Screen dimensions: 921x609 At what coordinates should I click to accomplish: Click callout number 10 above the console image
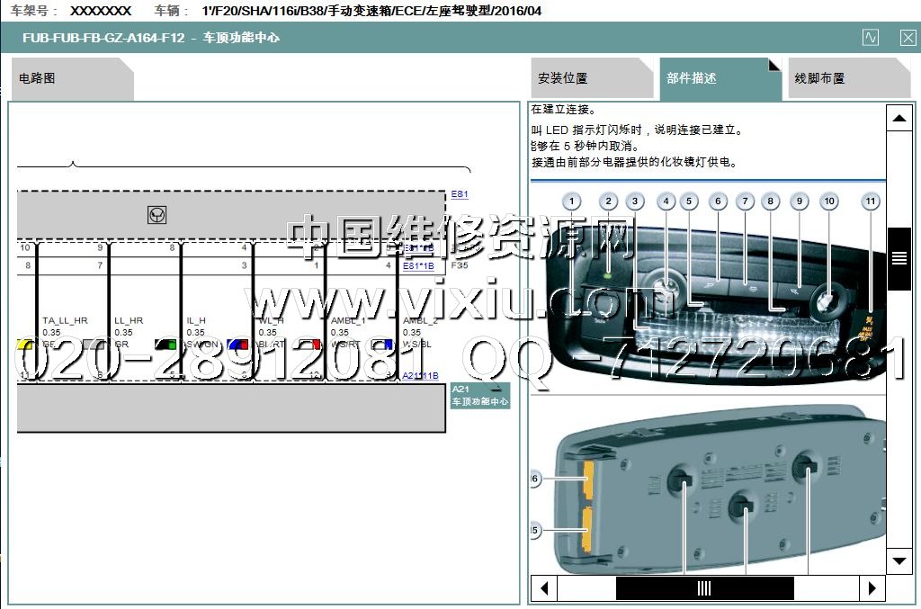pyautogui.click(x=828, y=202)
